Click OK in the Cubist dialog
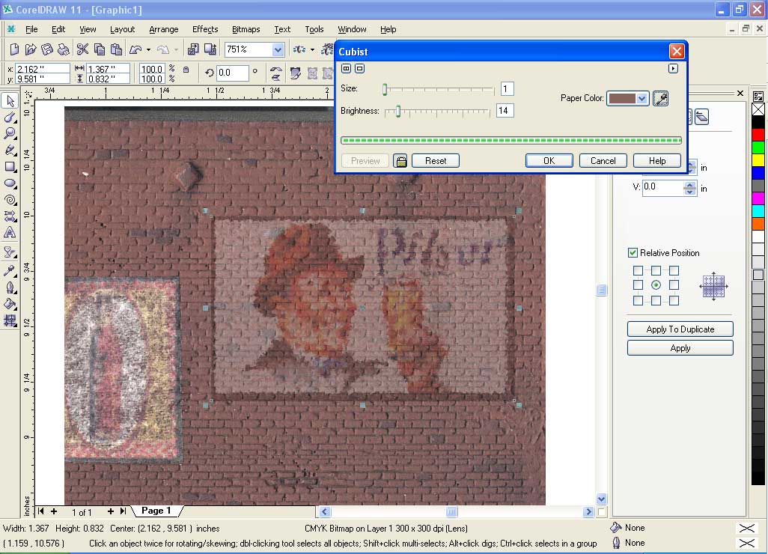 (549, 161)
